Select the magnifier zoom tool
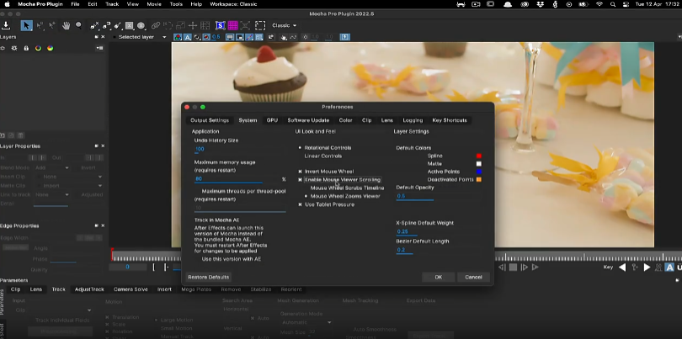This screenshot has width=682, height=339. click(x=79, y=25)
